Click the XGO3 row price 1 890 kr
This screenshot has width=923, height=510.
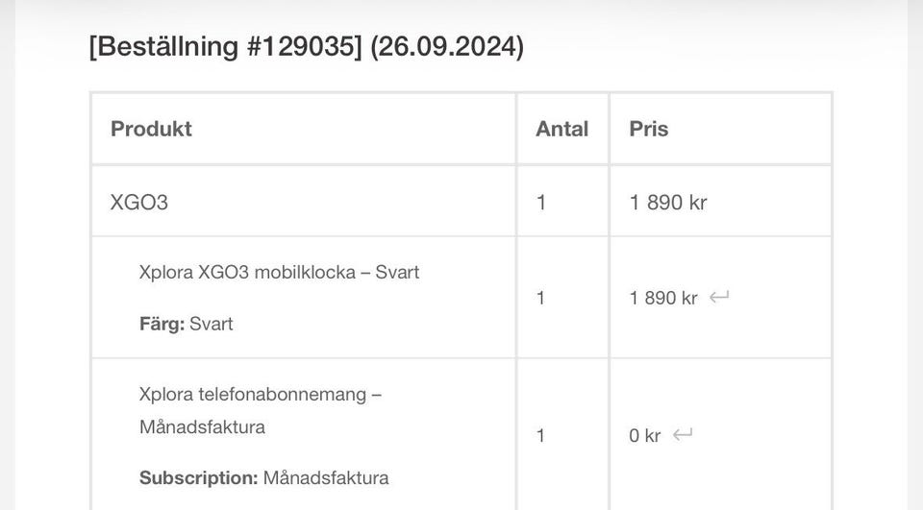[x=668, y=202]
